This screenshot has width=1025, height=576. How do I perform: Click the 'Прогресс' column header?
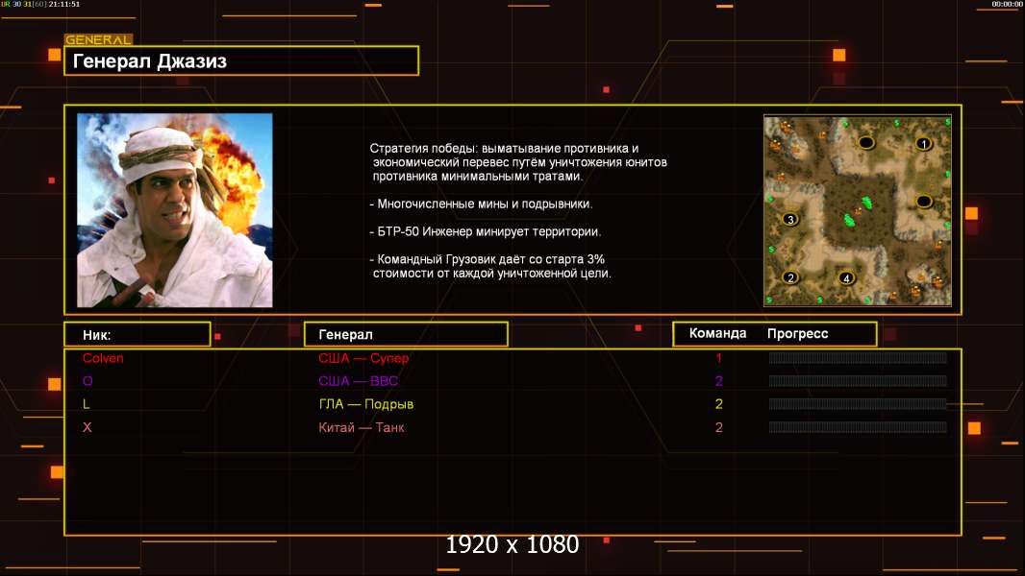point(797,334)
